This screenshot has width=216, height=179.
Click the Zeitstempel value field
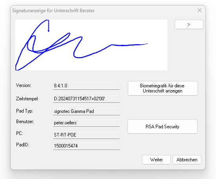[x=87, y=99]
